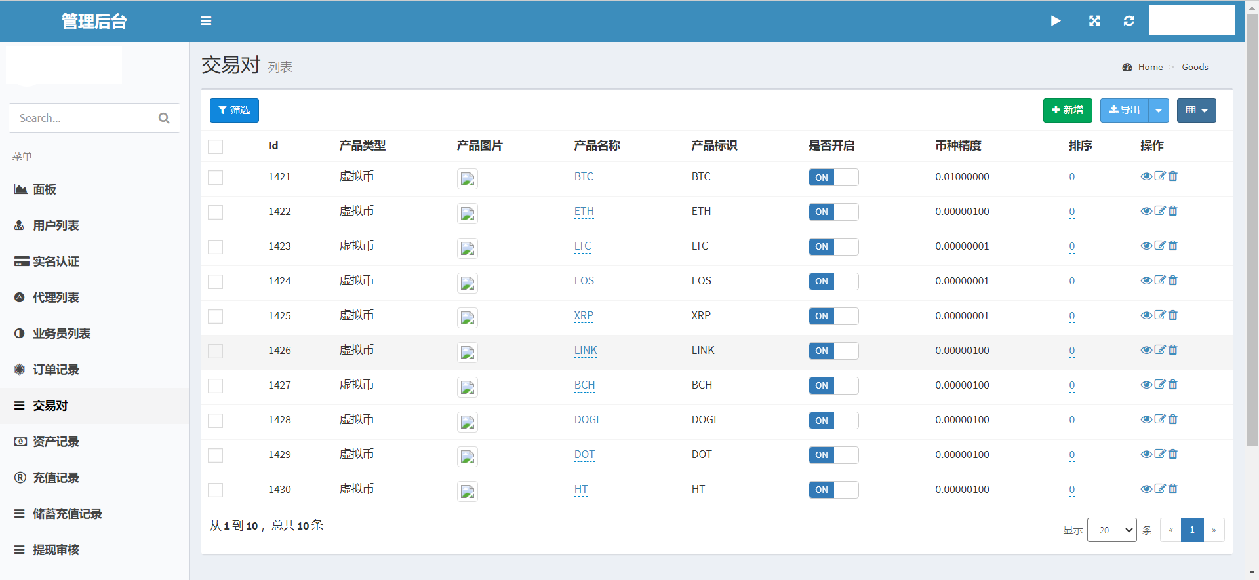Edit the BTC row 1421
The width and height of the screenshot is (1259, 580).
coord(1160,176)
